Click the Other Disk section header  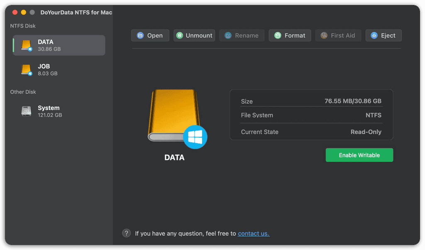click(x=23, y=92)
